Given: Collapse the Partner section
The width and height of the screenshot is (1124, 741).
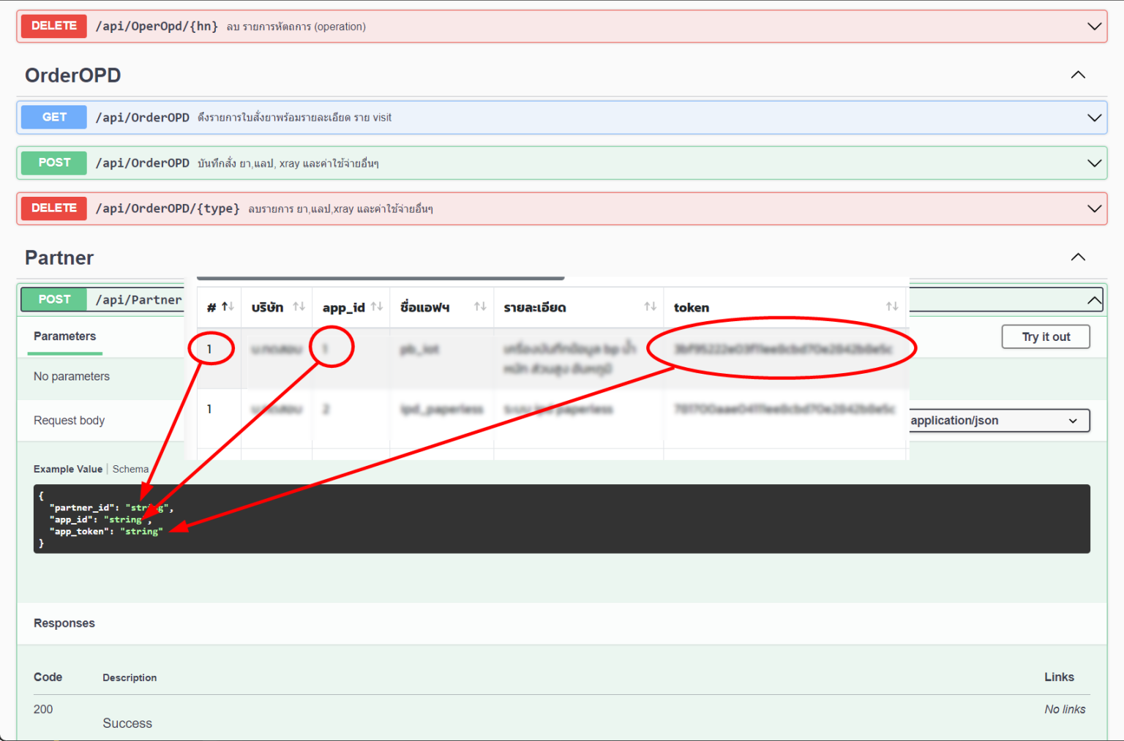Looking at the screenshot, I should [x=1077, y=257].
